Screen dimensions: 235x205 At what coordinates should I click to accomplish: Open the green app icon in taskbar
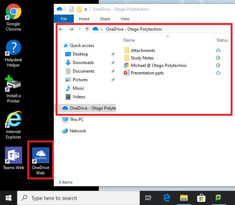[x=218, y=198]
